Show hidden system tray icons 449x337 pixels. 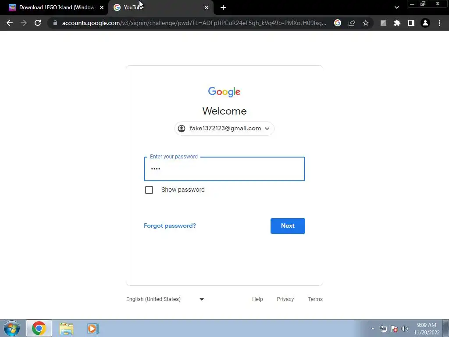pyautogui.click(x=373, y=329)
